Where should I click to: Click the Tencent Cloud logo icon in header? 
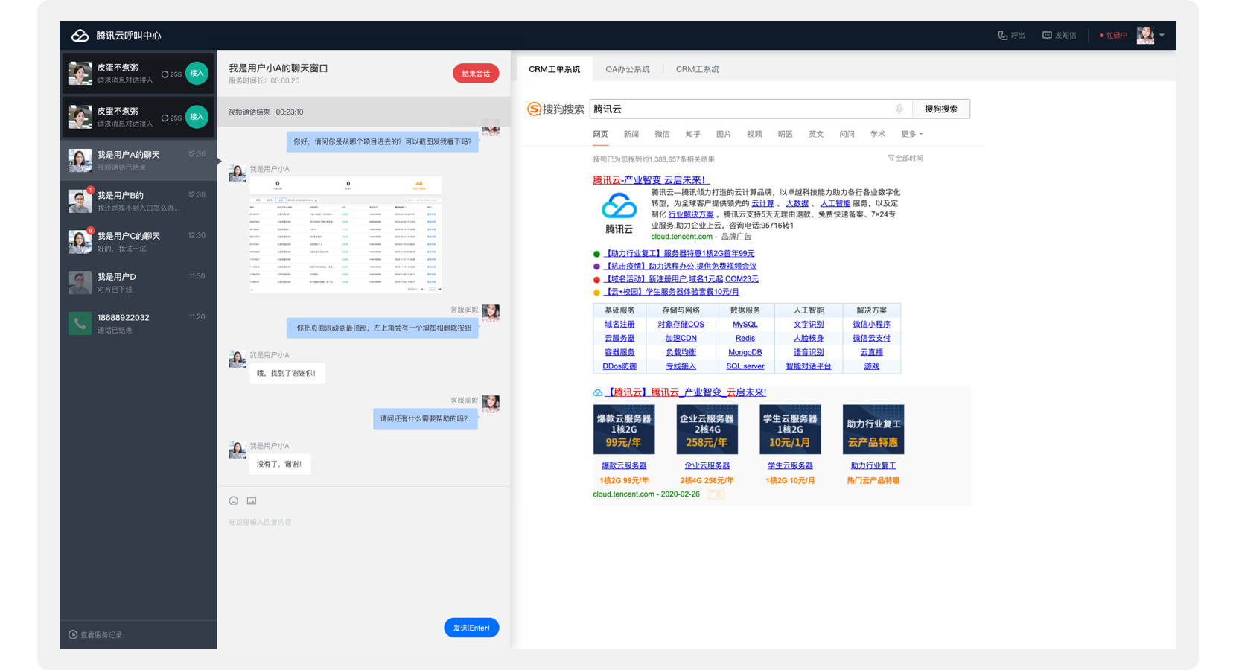(80, 36)
